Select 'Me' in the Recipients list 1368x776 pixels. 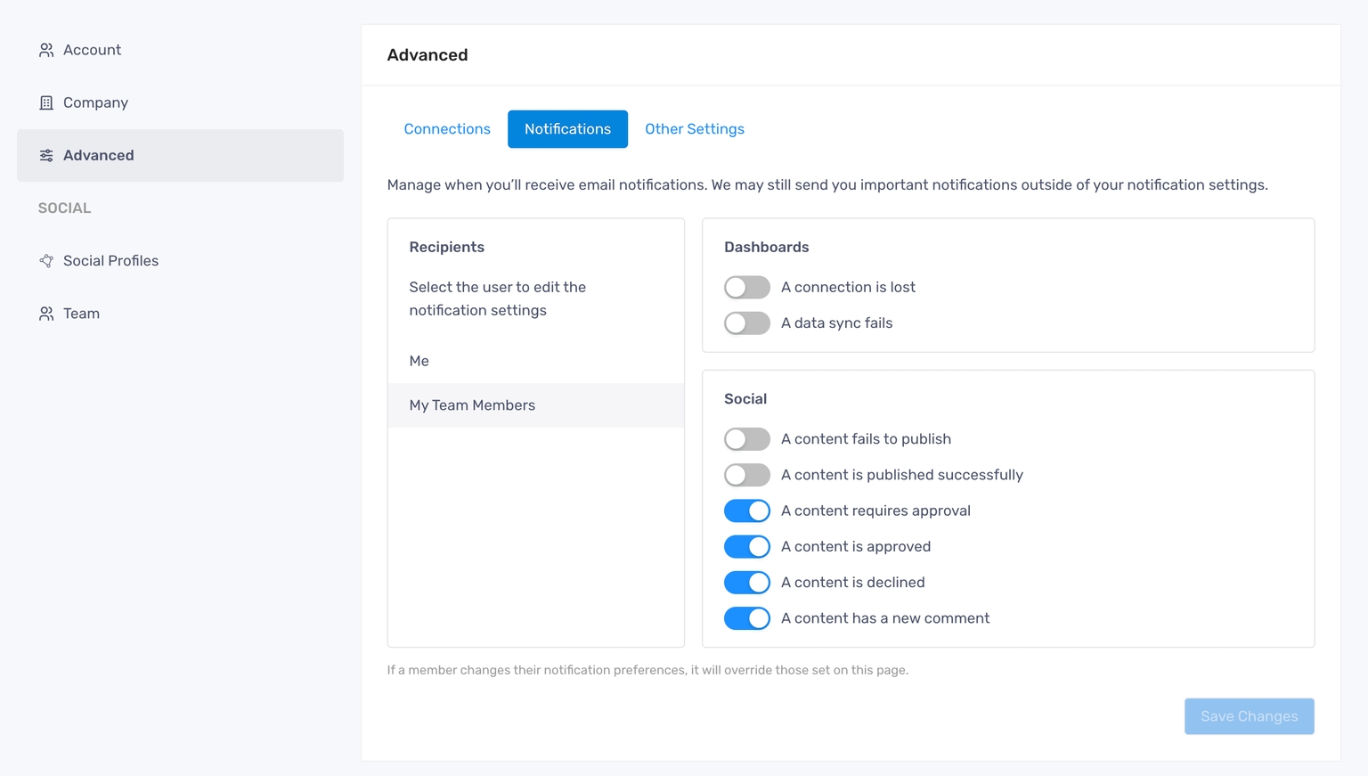(419, 361)
